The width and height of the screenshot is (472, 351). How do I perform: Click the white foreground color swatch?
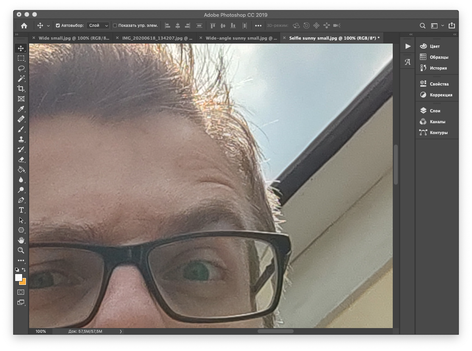click(x=18, y=277)
